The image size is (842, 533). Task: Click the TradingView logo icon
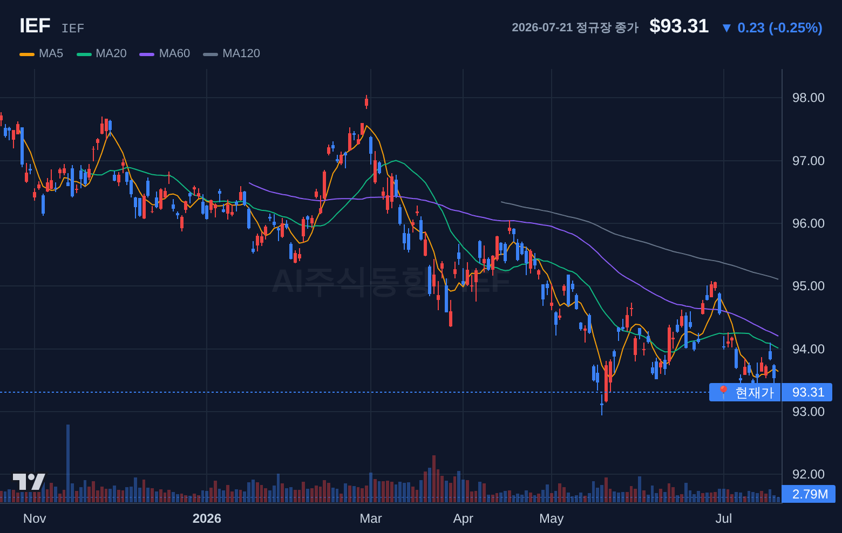pyautogui.click(x=29, y=482)
